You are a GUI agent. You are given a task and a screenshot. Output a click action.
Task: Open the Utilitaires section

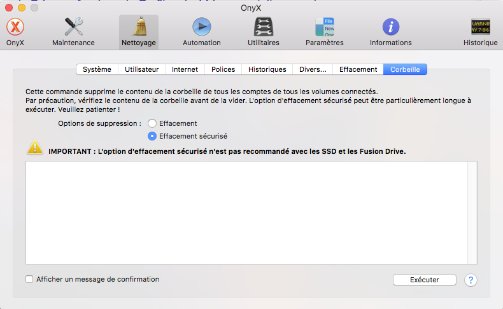coord(264,32)
